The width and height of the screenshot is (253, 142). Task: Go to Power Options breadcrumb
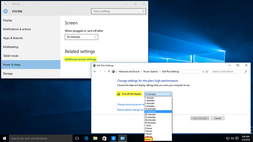click(151, 71)
